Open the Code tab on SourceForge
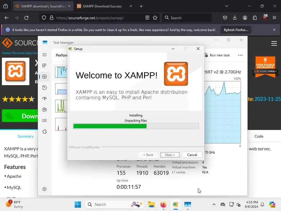 point(259,136)
